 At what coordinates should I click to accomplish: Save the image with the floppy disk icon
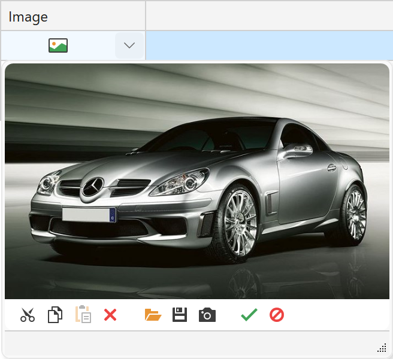click(x=180, y=315)
